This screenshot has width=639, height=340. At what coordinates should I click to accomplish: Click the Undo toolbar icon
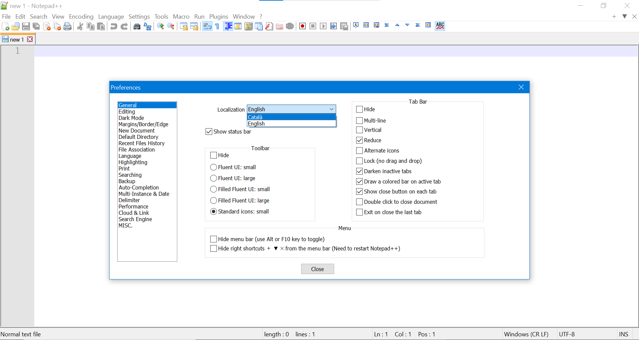click(114, 26)
